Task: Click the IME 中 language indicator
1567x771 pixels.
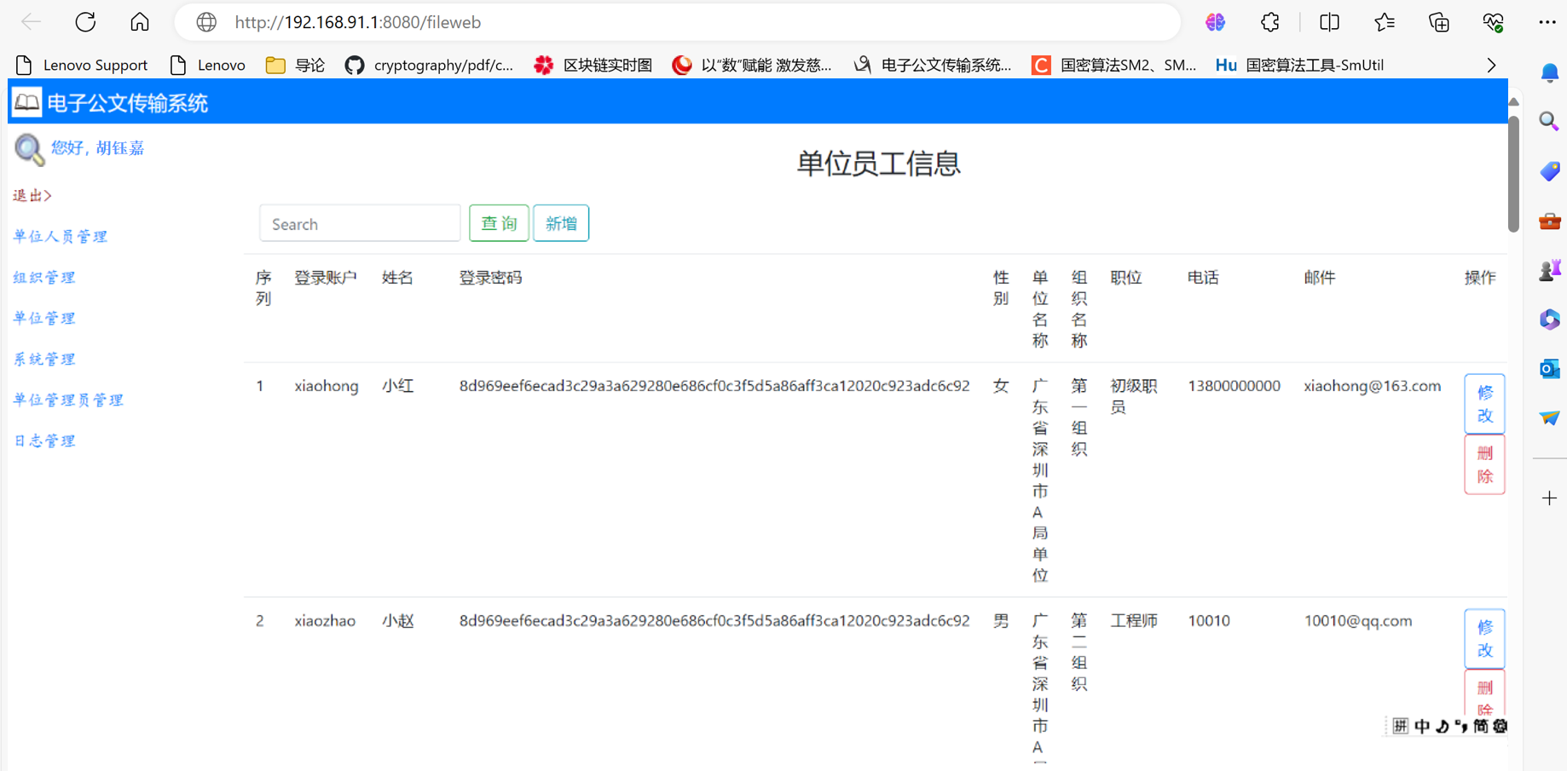Action: pos(1421,726)
